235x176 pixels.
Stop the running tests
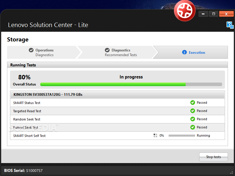[x=214, y=157]
